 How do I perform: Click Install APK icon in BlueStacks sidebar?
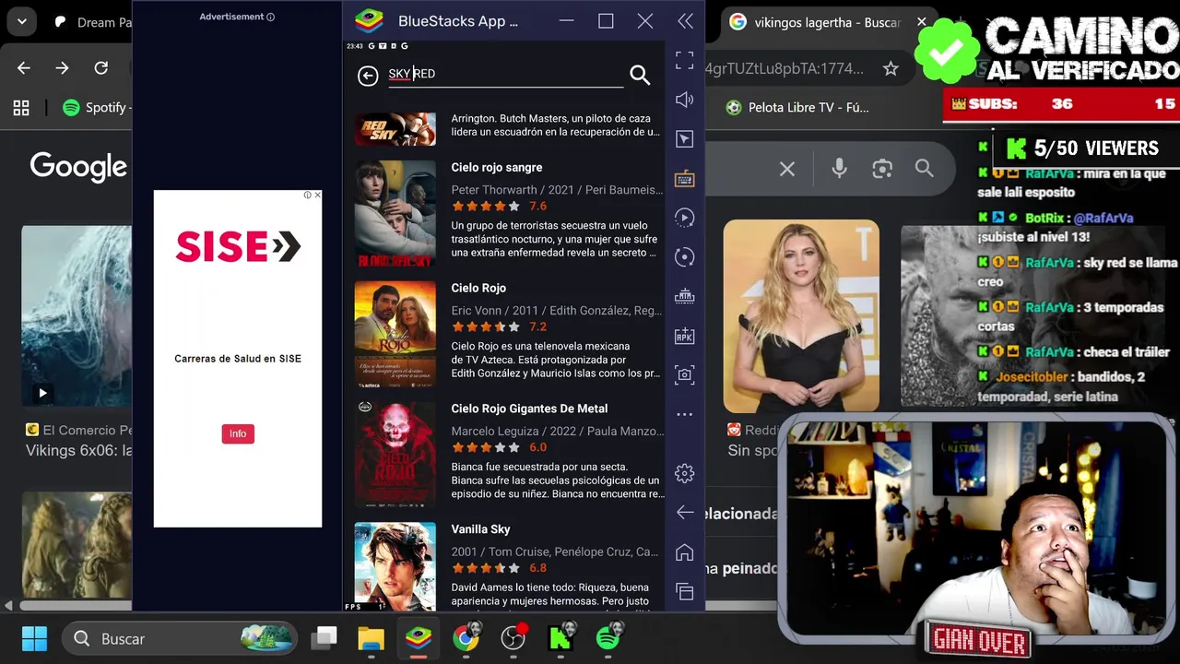click(x=684, y=336)
